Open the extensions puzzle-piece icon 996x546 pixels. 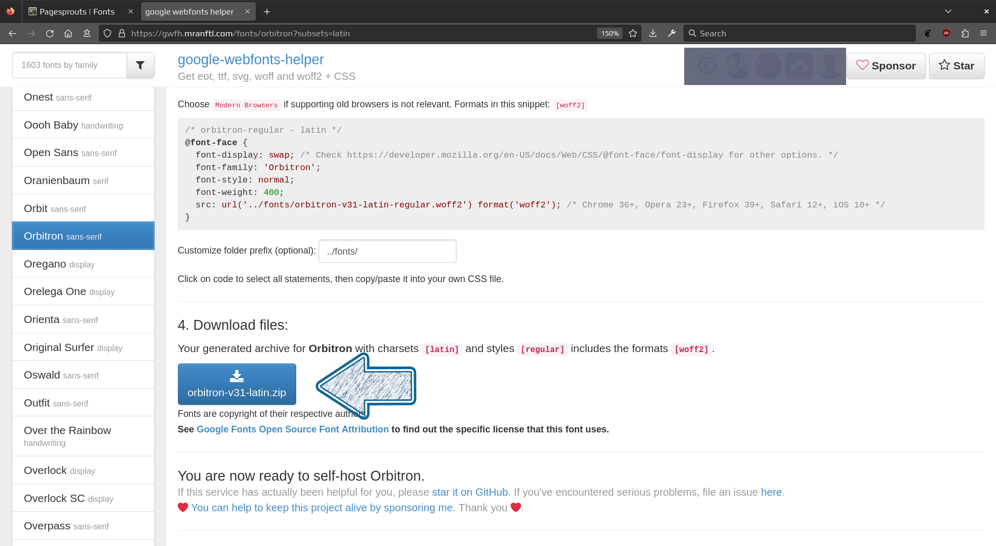965,33
